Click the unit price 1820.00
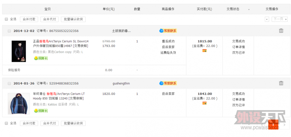 pos(109,94)
